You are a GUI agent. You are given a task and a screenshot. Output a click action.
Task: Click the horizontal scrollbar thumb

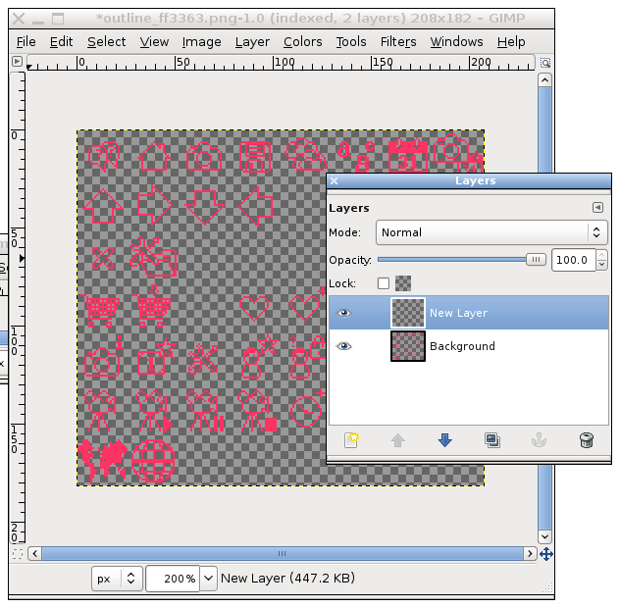283,553
